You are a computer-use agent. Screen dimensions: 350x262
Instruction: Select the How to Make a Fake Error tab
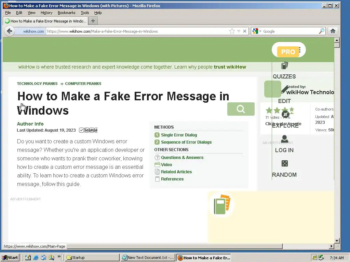coord(45,21)
